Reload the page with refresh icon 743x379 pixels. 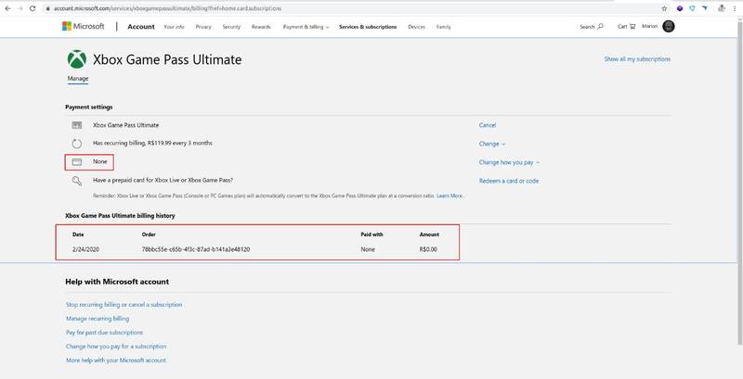(x=33, y=8)
